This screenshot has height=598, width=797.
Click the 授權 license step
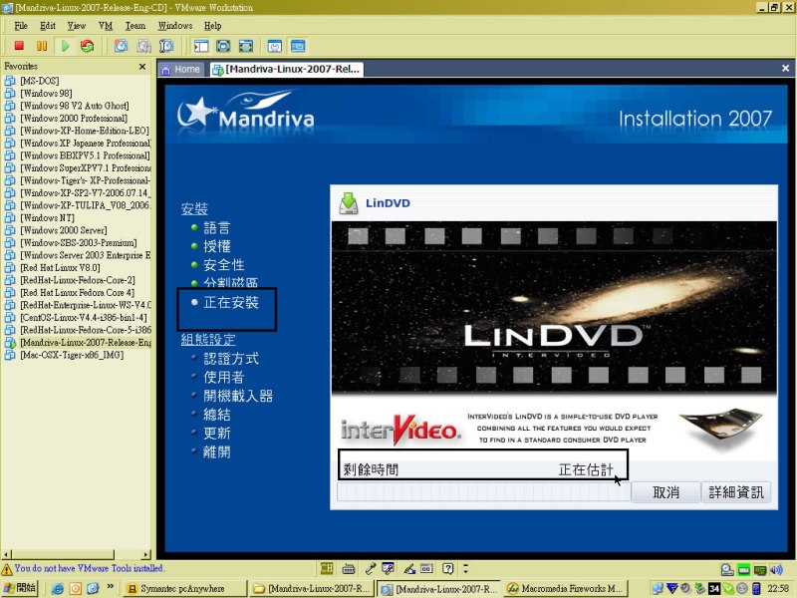click(217, 246)
